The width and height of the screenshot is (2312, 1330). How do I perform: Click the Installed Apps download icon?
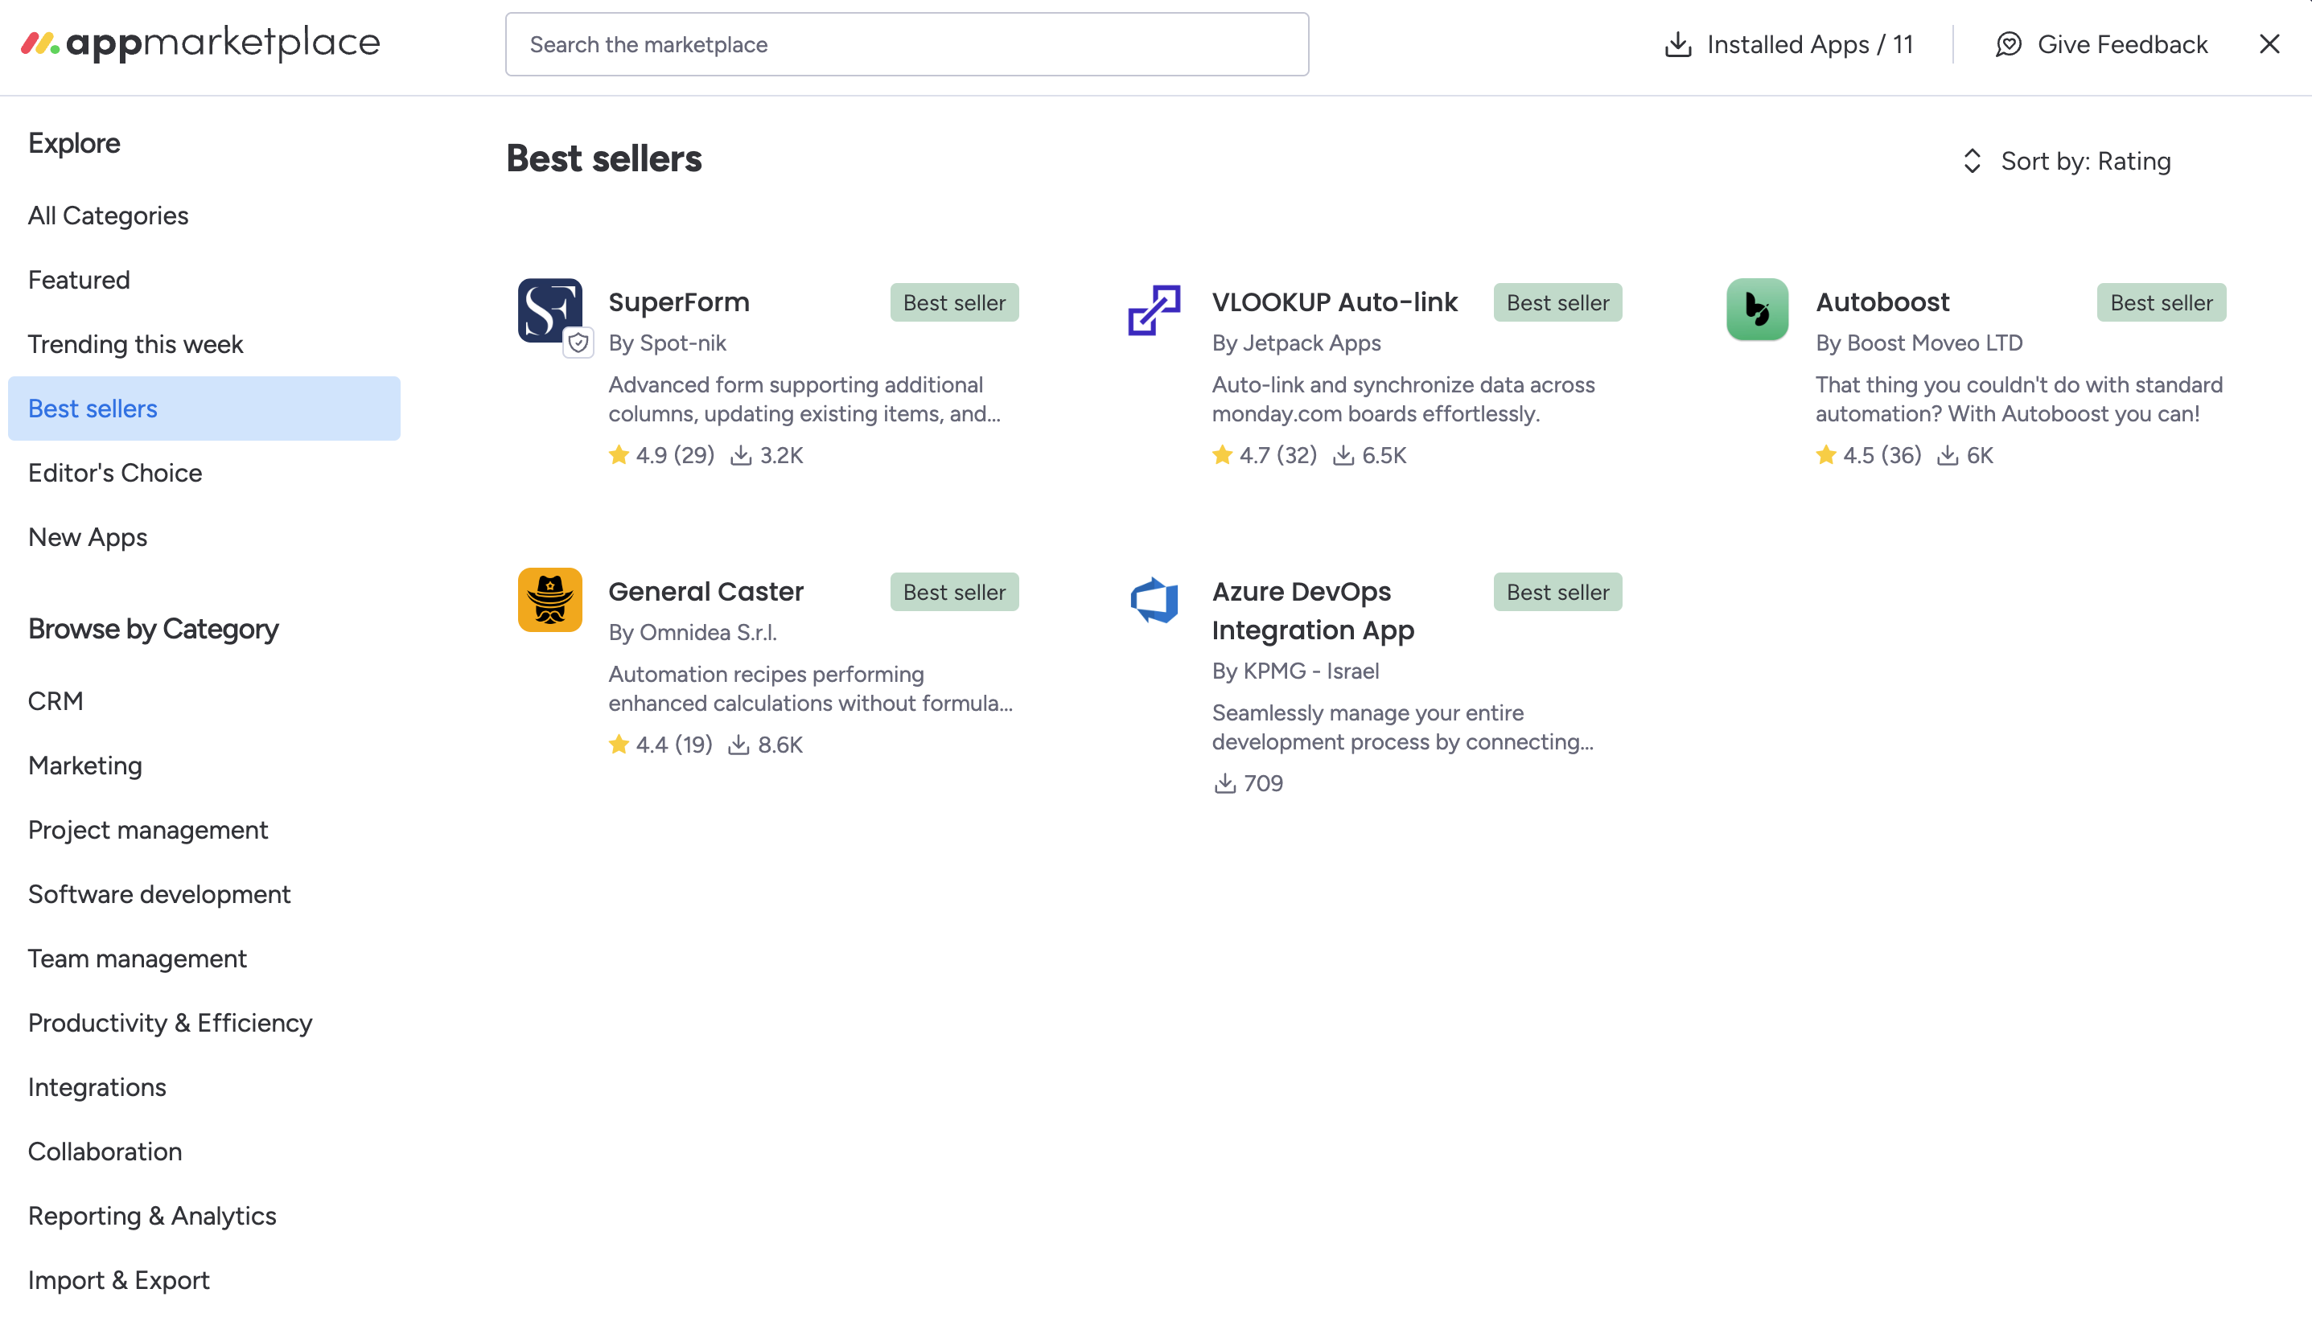click(1678, 45)
